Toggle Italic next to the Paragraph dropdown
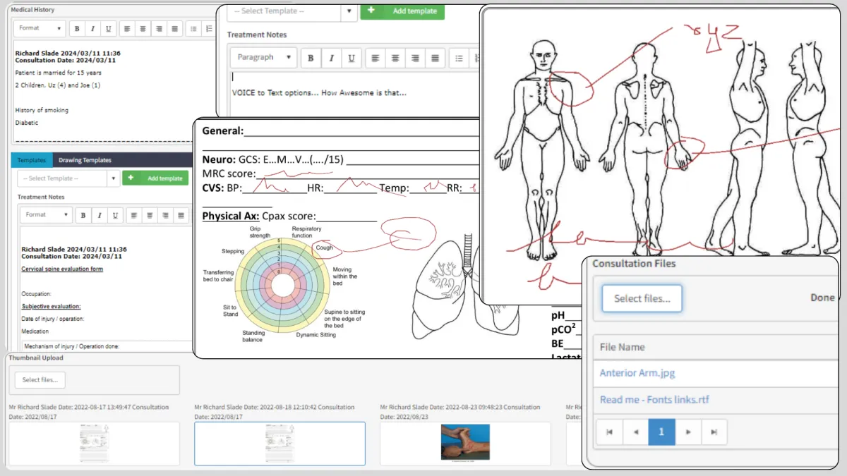This screenshot has height=476, width=847. (x=331, y=58)
